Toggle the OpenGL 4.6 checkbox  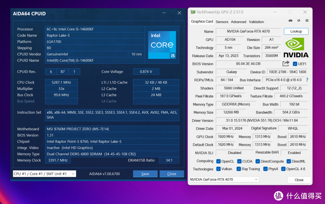tap(283, 169)
